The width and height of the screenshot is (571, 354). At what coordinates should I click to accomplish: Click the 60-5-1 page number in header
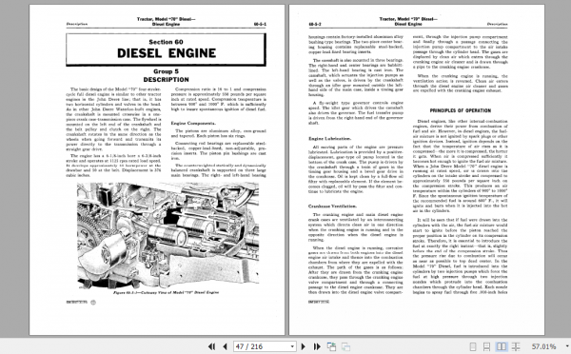click(260, 24)
